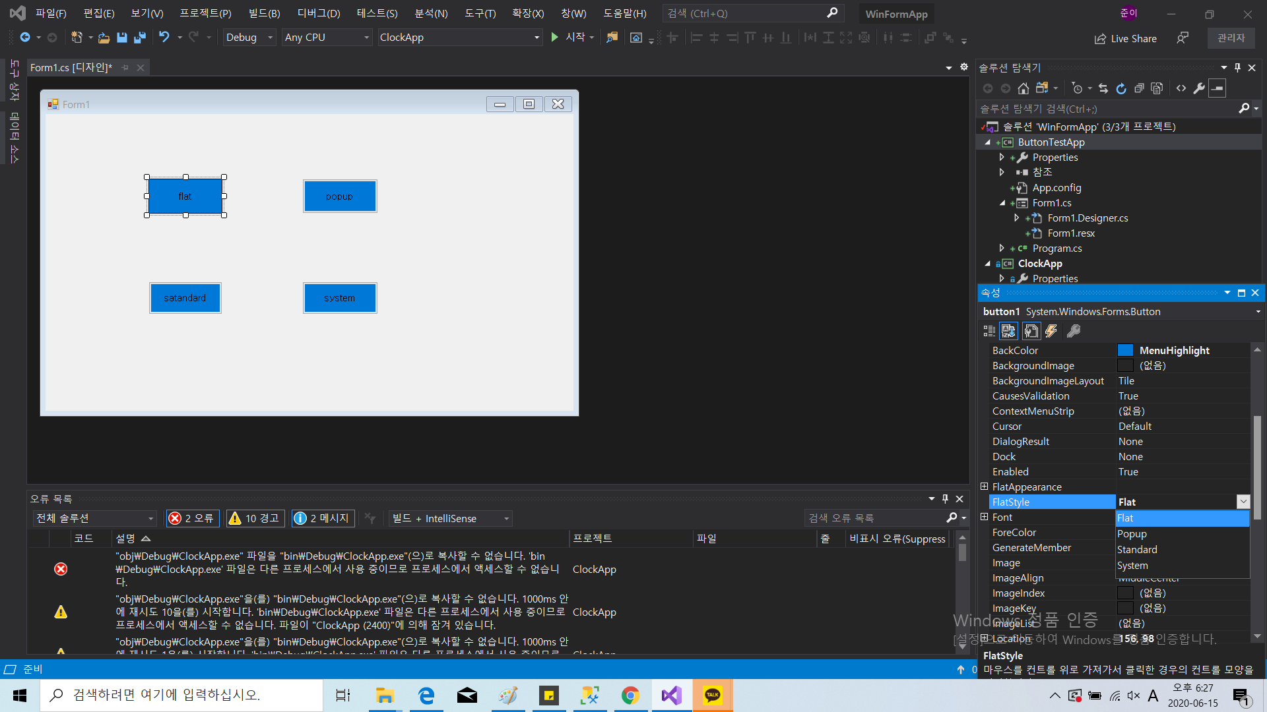Toggle the 10 경고 warnings filter

(x=255, y=519)
